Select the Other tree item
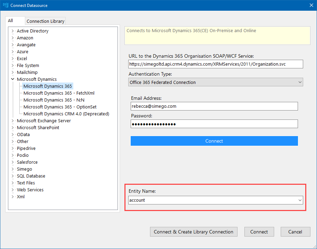The image size is (317, 249). [22, 141]
